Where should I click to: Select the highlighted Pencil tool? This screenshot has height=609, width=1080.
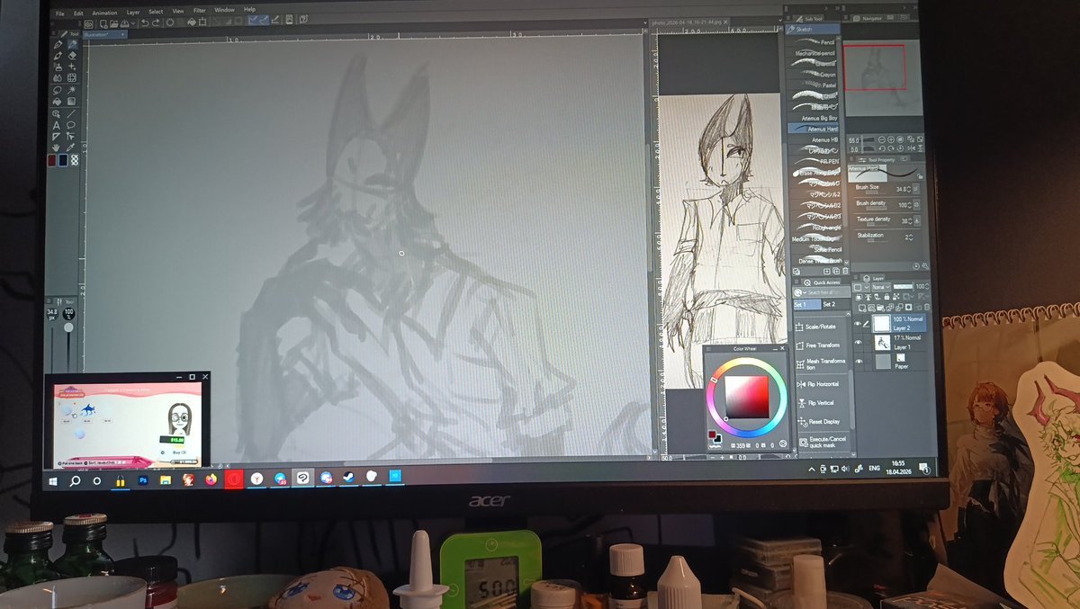(x=72, y=45)
